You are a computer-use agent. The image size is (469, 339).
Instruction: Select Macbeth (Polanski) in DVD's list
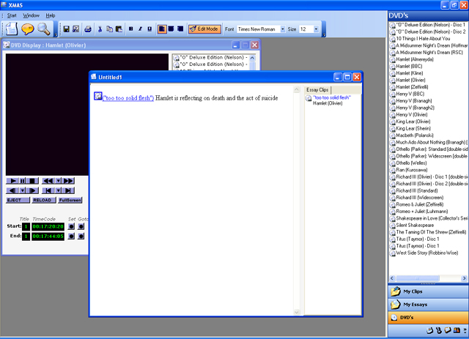coord(415,135)
